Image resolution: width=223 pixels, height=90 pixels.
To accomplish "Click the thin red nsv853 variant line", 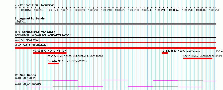I will pyautogui.click(x=115, y=42).
